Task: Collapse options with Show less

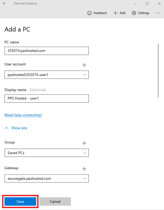Action: tap(16, 128)
